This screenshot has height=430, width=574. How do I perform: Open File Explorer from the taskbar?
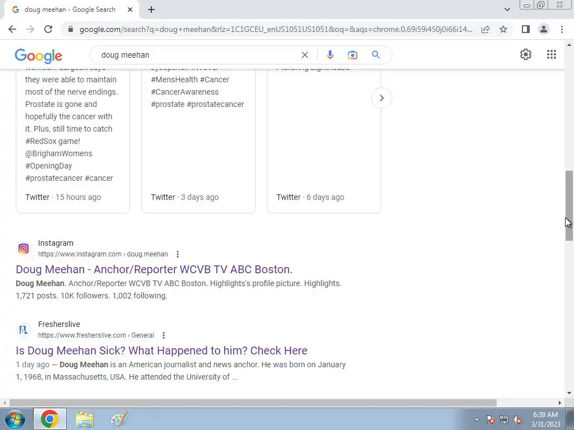pyautogui.click(x=85, y=419)
